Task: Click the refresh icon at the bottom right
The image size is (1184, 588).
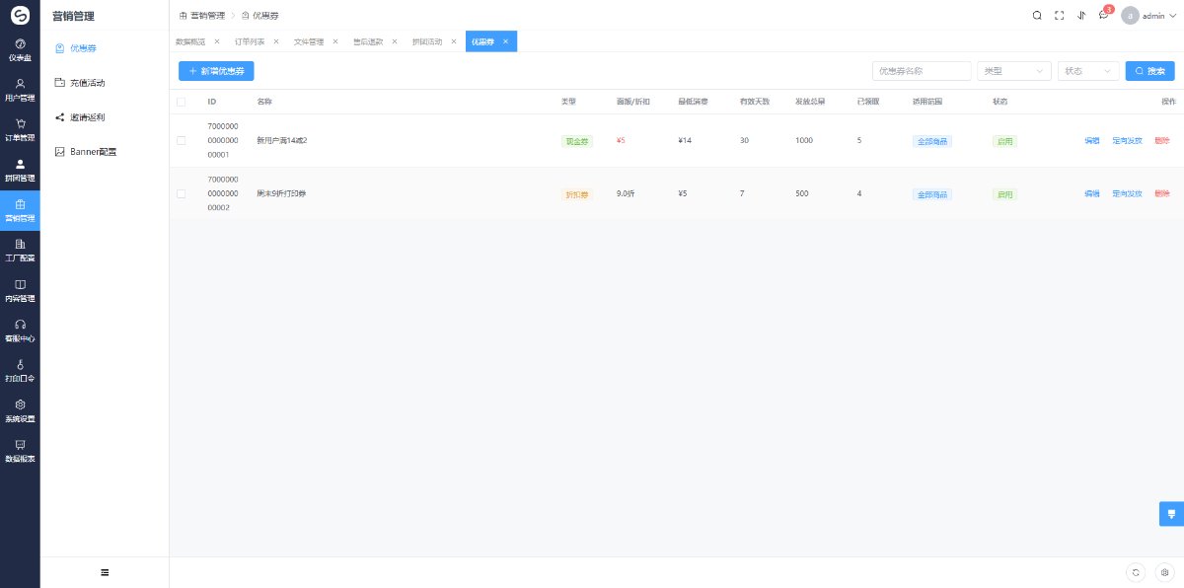Action: pyautogui.click(x=1136, y=572)
